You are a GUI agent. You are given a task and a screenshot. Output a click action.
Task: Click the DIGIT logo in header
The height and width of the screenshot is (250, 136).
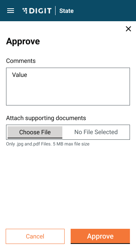[x=37, y=11]
